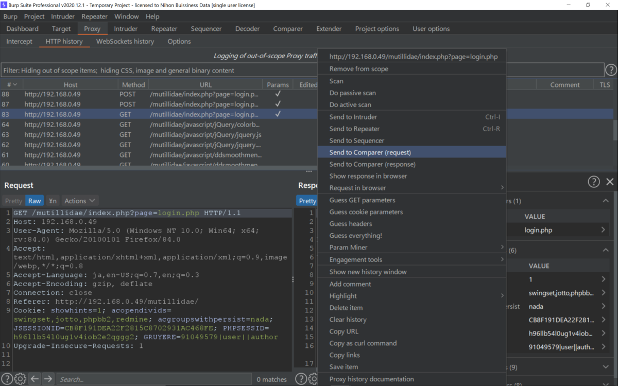
Task: Sort history by the # column header
Action: [11, 84]
